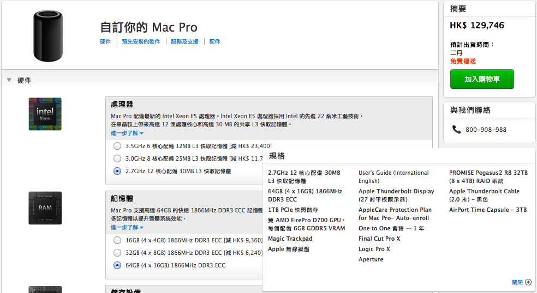Click Final Cut Pro X in specs
The height and width of the screenshot is (293, 537).
pos(379,239)
